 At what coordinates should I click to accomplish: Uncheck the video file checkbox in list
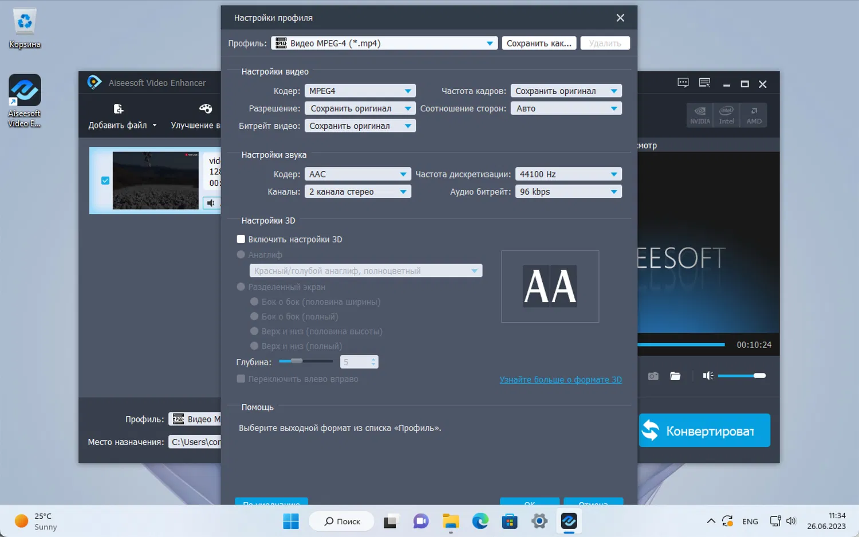105,181
